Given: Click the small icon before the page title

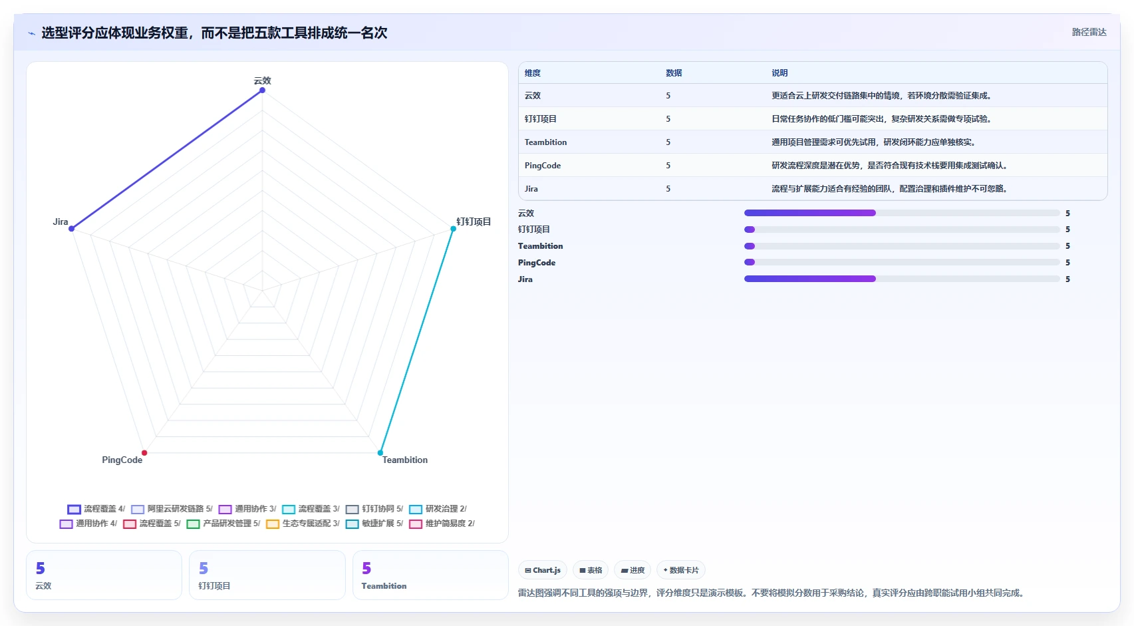Looking at the screenshot, I should point(31,33).
